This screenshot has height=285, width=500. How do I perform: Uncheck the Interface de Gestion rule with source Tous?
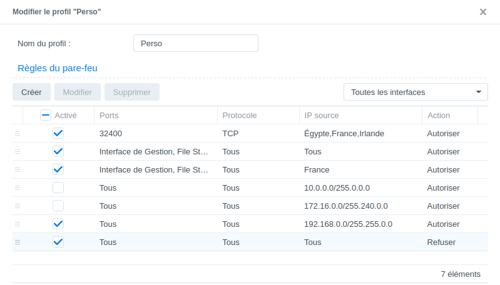(x=58, y=151)
